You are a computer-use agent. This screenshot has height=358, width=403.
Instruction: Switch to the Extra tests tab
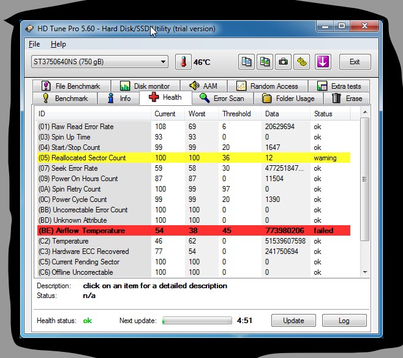(339, 86)
